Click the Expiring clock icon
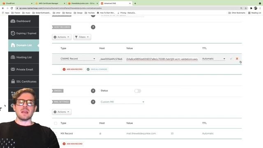 click(x=13, y=33)
